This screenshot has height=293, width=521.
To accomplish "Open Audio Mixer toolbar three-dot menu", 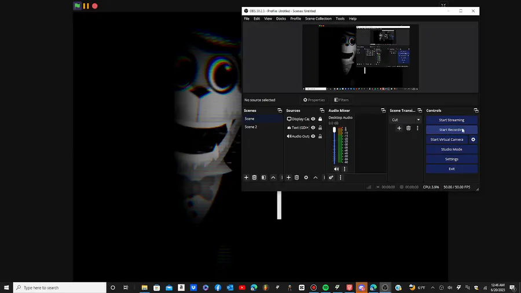I will 340,177.
